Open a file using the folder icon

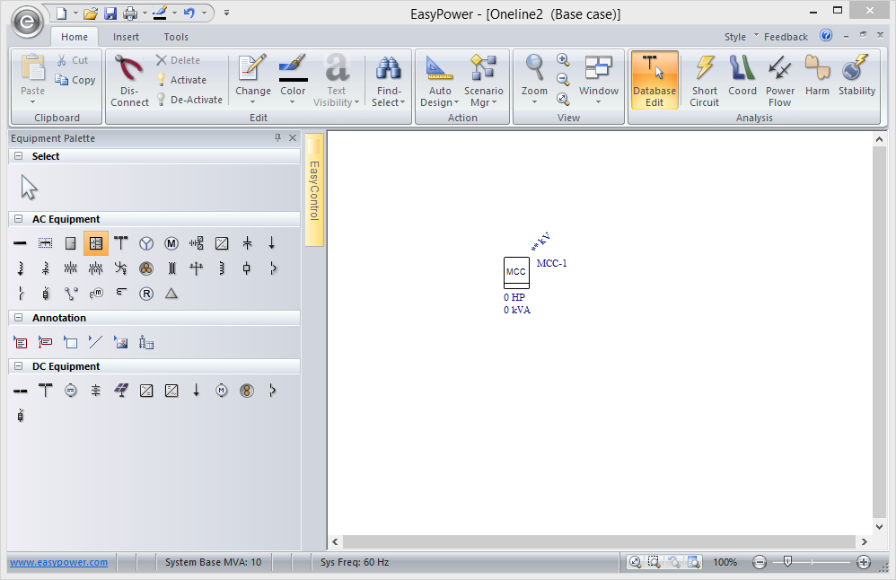point(90,13)
